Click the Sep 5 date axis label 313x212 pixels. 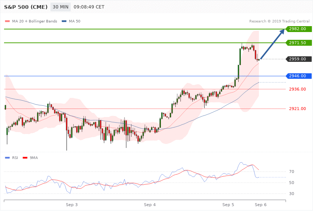pos(228,205)
